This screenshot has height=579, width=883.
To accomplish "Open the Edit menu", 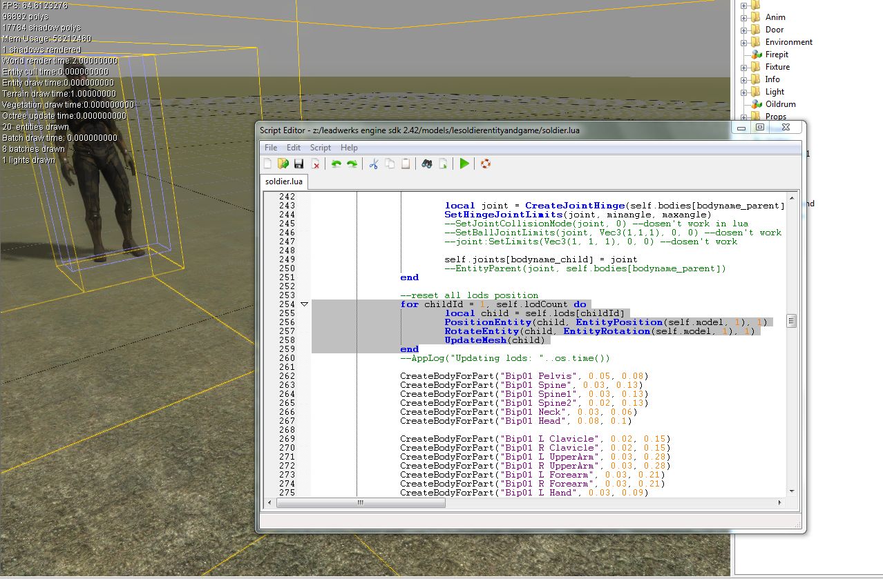I will point(293,147).
